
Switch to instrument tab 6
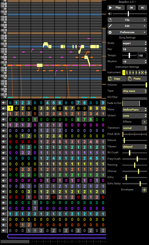click(139, 72)
